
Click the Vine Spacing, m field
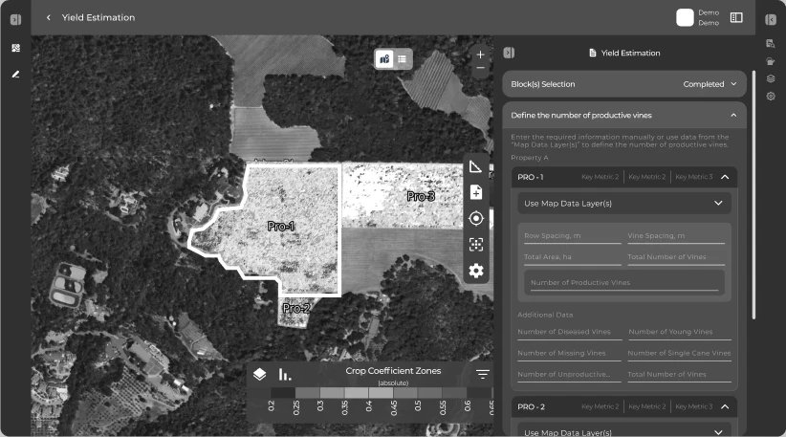coord(676,236)
